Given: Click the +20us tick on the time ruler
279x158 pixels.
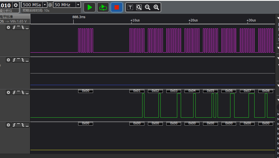Looking at the screenshot, I should point(193,20).
